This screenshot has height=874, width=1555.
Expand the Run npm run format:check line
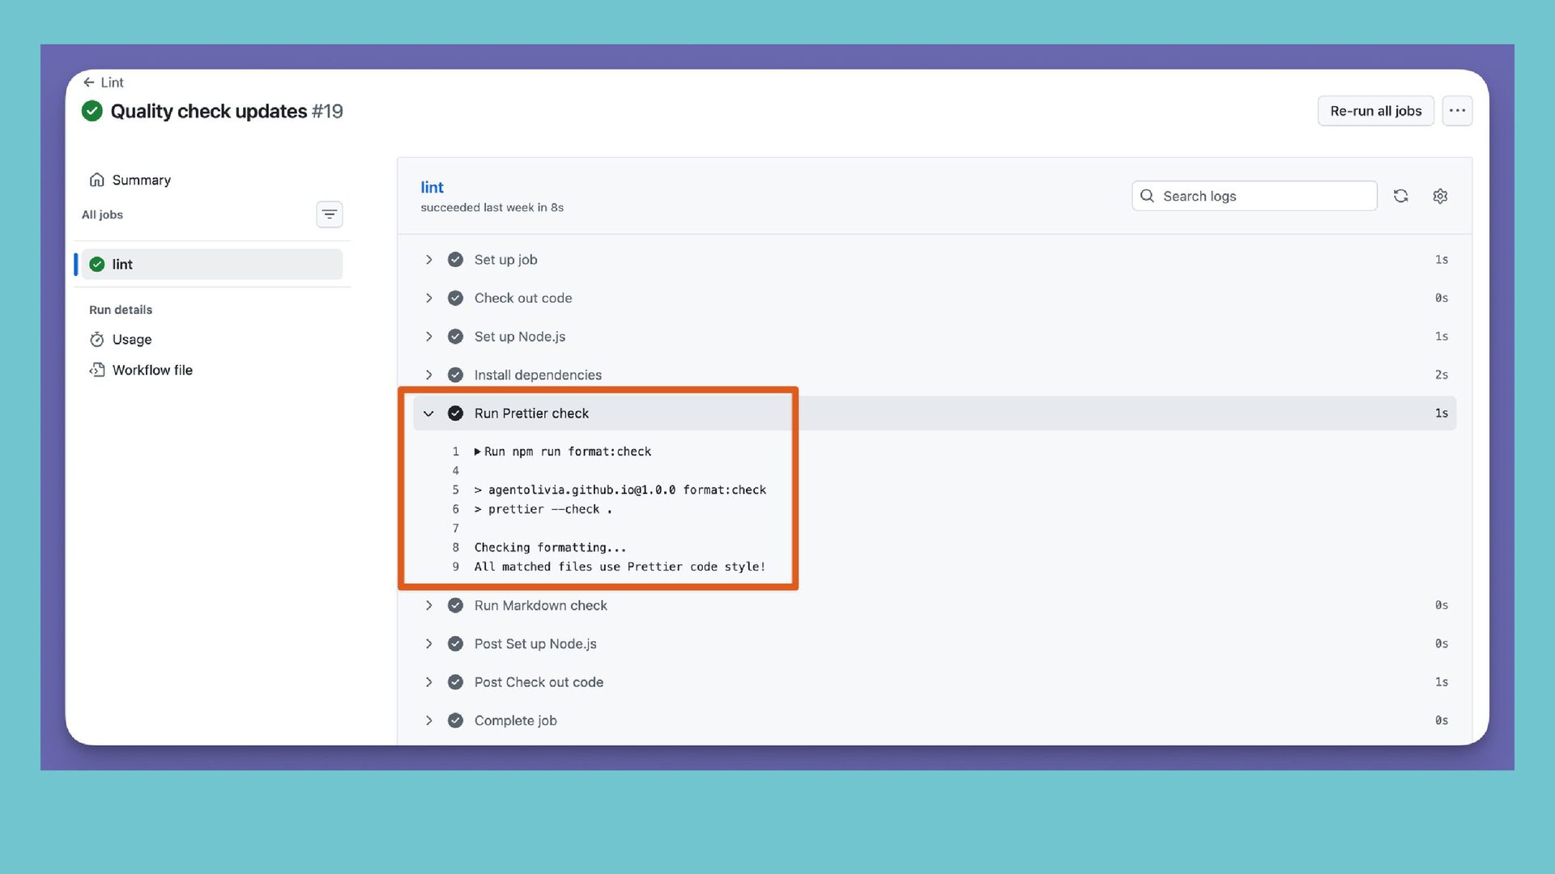[478, 452]
